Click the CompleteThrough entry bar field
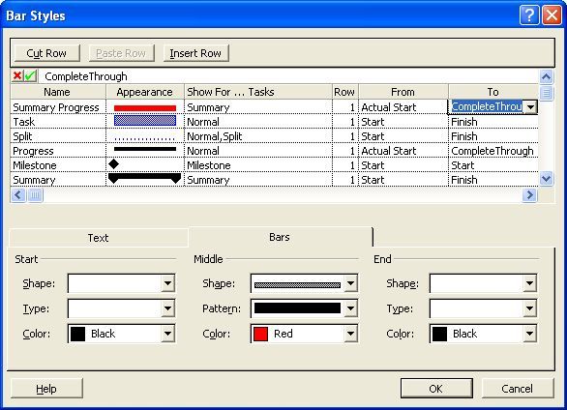The height and width of the screenshot is (410, 567). point(288,76)
